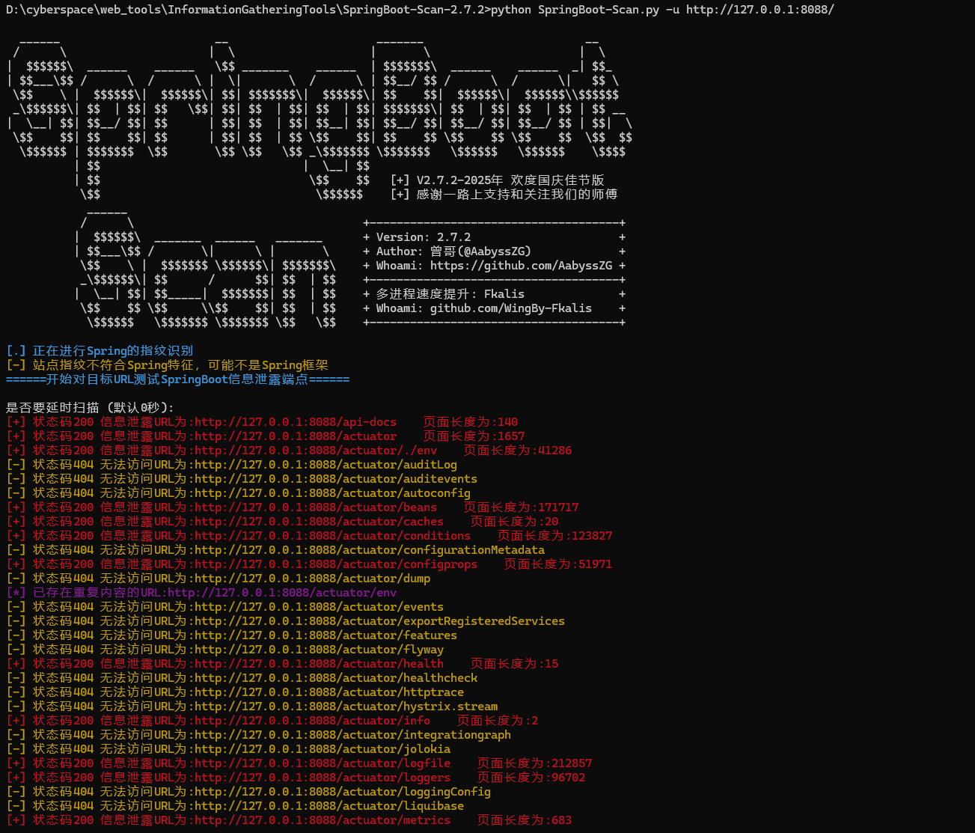Open the actuator/info URL
975x833 pixels.
312,721
